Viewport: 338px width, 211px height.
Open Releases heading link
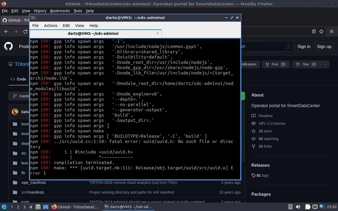point(260,165)
